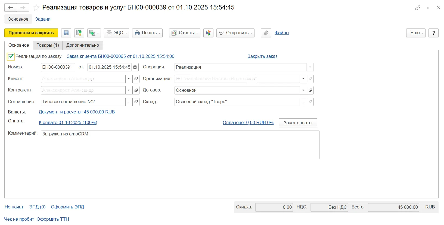This screenshot has width=444, height=225.
Task: Expand the Договор dropdown arrow
Action: click(x=303, y=90)
